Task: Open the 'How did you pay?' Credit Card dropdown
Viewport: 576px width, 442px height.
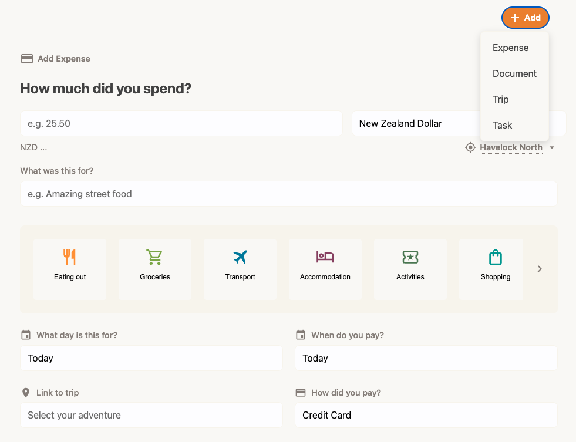Action: click(x=426, y=415)
